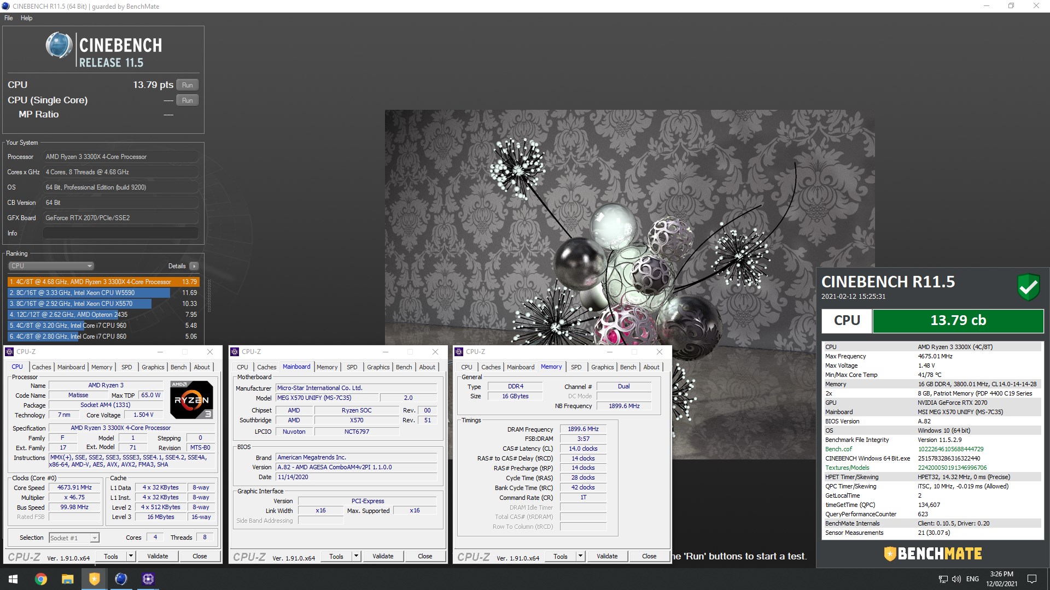Select ranking row Ryzen 3 3300X 13.79

[x=103, y=282]
